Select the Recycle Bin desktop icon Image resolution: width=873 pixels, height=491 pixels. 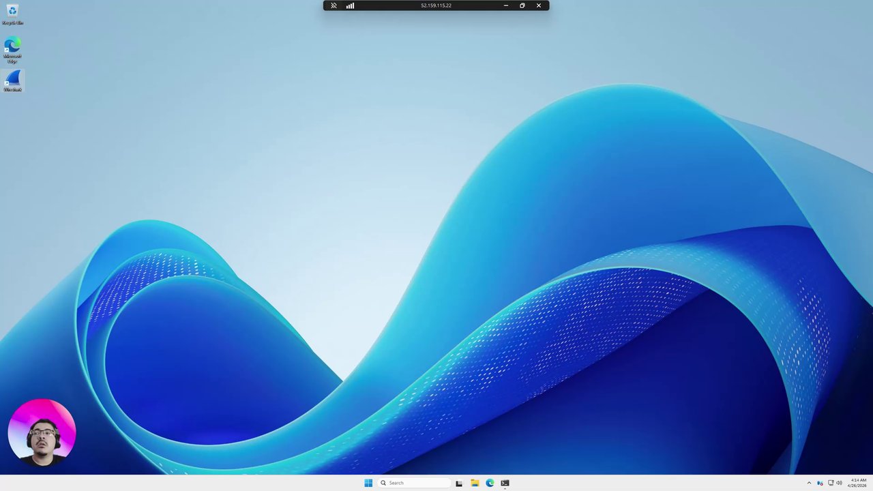pyautogui.click(x=12, y=14)
